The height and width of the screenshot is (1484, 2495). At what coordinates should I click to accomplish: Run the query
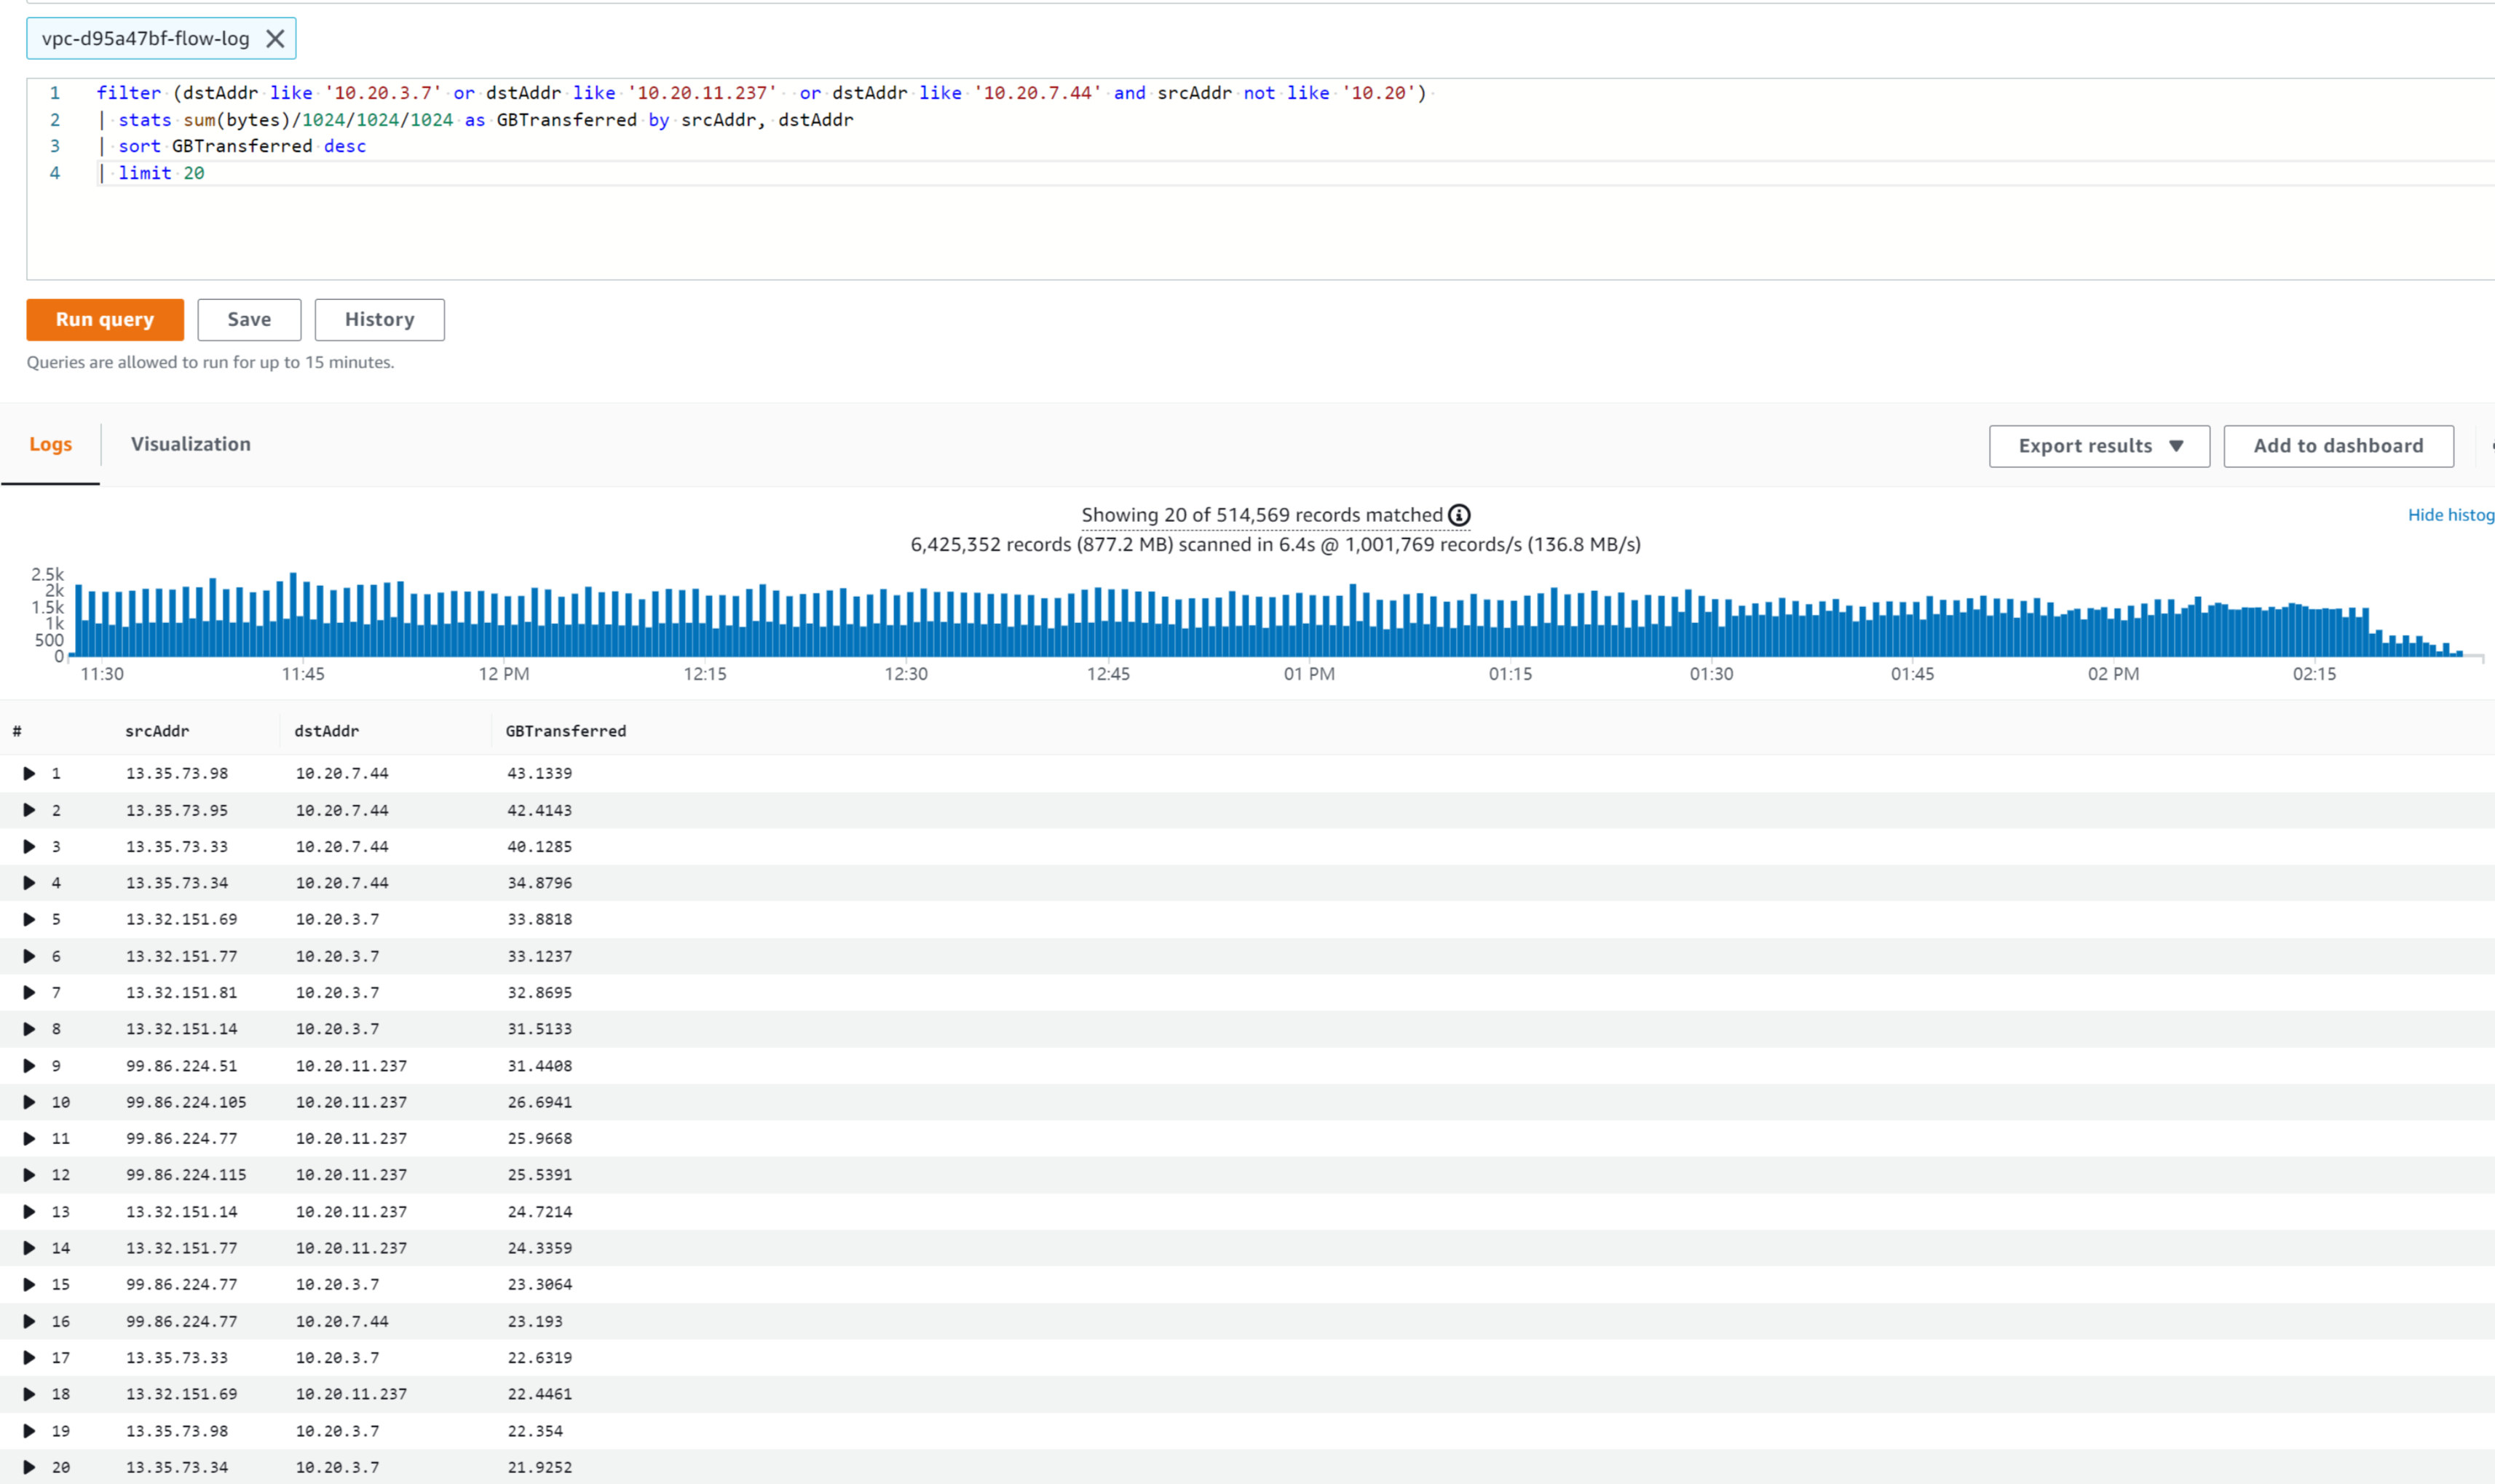pos(105,319)
